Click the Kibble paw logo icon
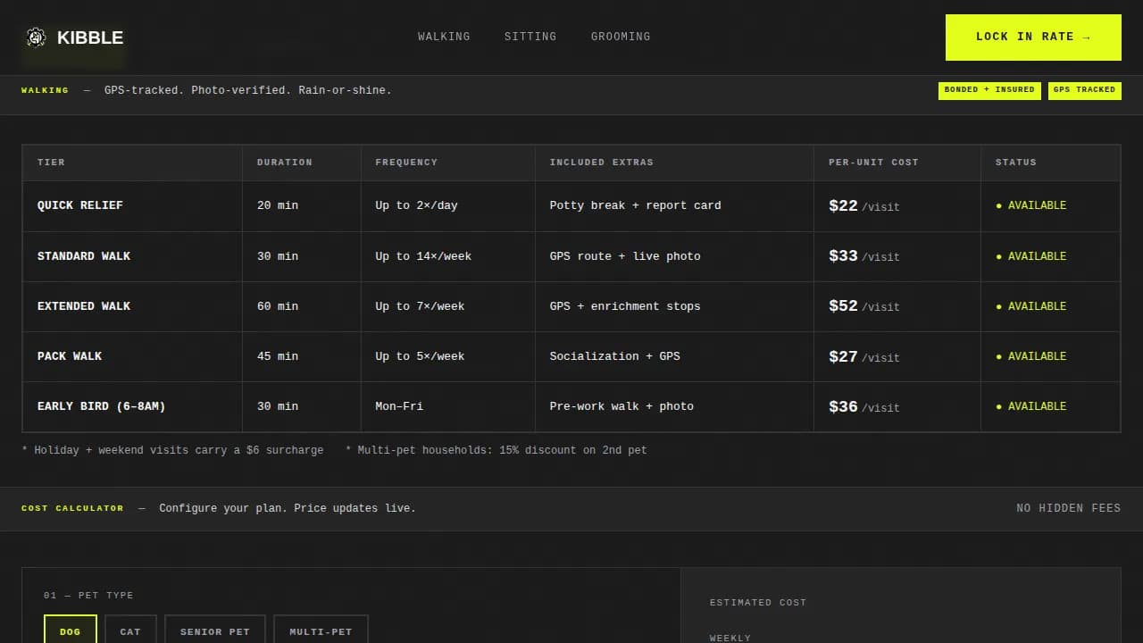The image size is (1143, 643). (x=36, y=37)
